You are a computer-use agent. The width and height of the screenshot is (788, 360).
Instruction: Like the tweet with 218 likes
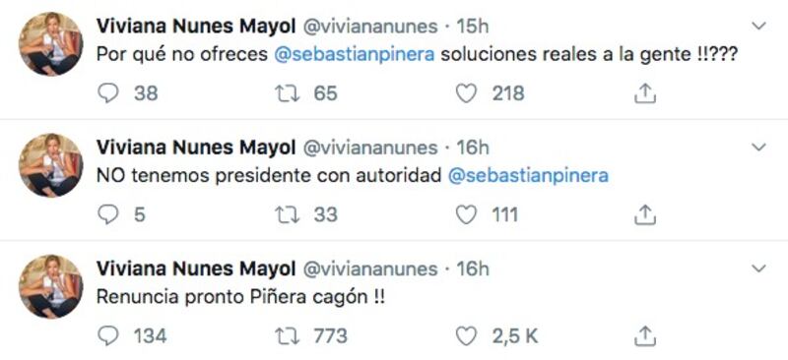tap(466, 93)
